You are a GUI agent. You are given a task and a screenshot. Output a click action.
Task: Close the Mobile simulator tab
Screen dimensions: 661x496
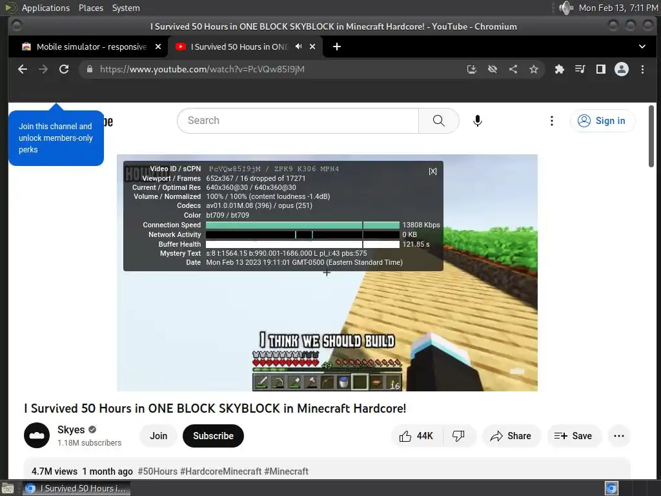(x=158, y=46)
